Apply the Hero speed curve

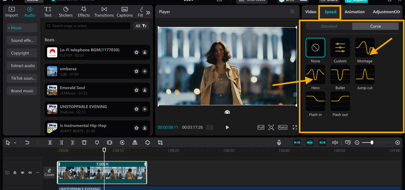pos(315,75)
